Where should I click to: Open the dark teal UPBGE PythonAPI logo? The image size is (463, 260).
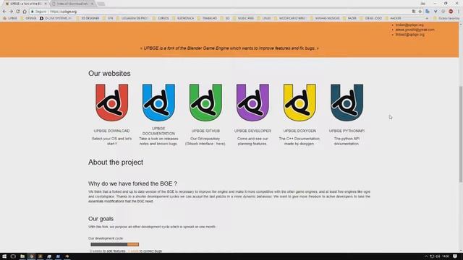click(347, 103)
